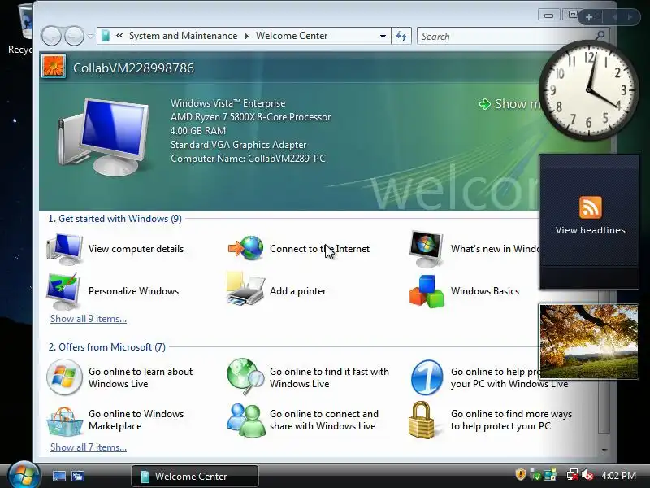650x488 pixels.
Task: Click Windows Basics label
Action: [485, 291]
